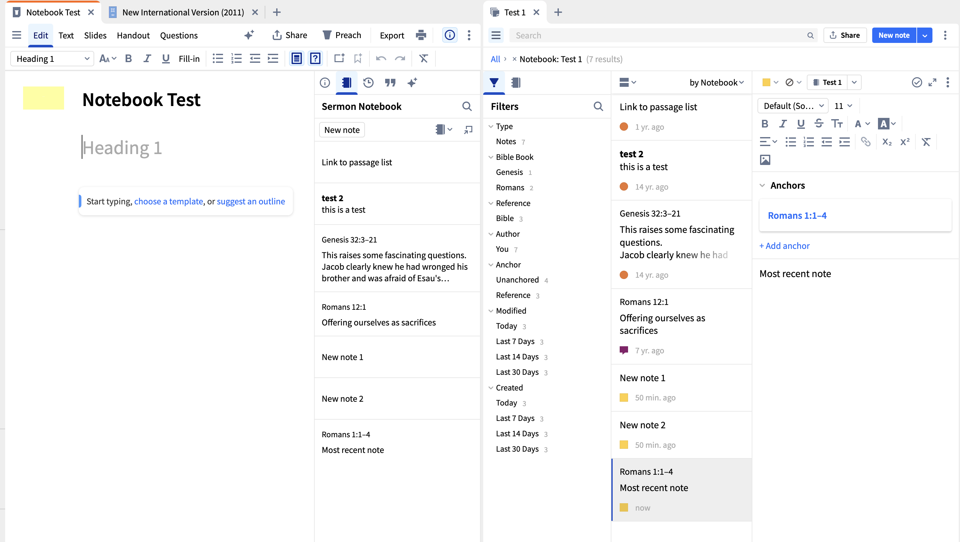This screenshot has width=960, height=542.
Task: Click the blue New note button
Action: [x=894, y=35]
